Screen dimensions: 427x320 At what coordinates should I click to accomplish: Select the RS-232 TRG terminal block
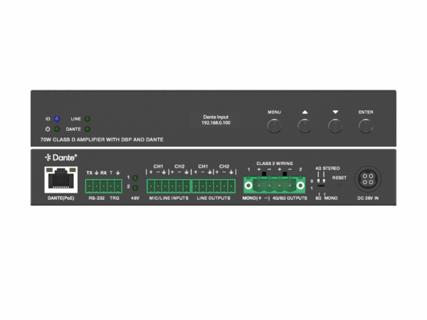pos(102,186)
